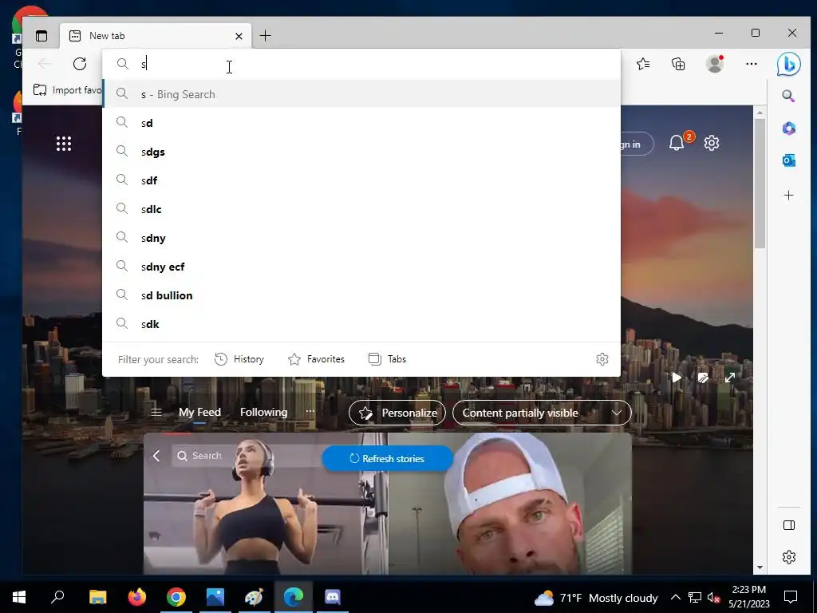Open Discord from the taskbar

(333, 597)
